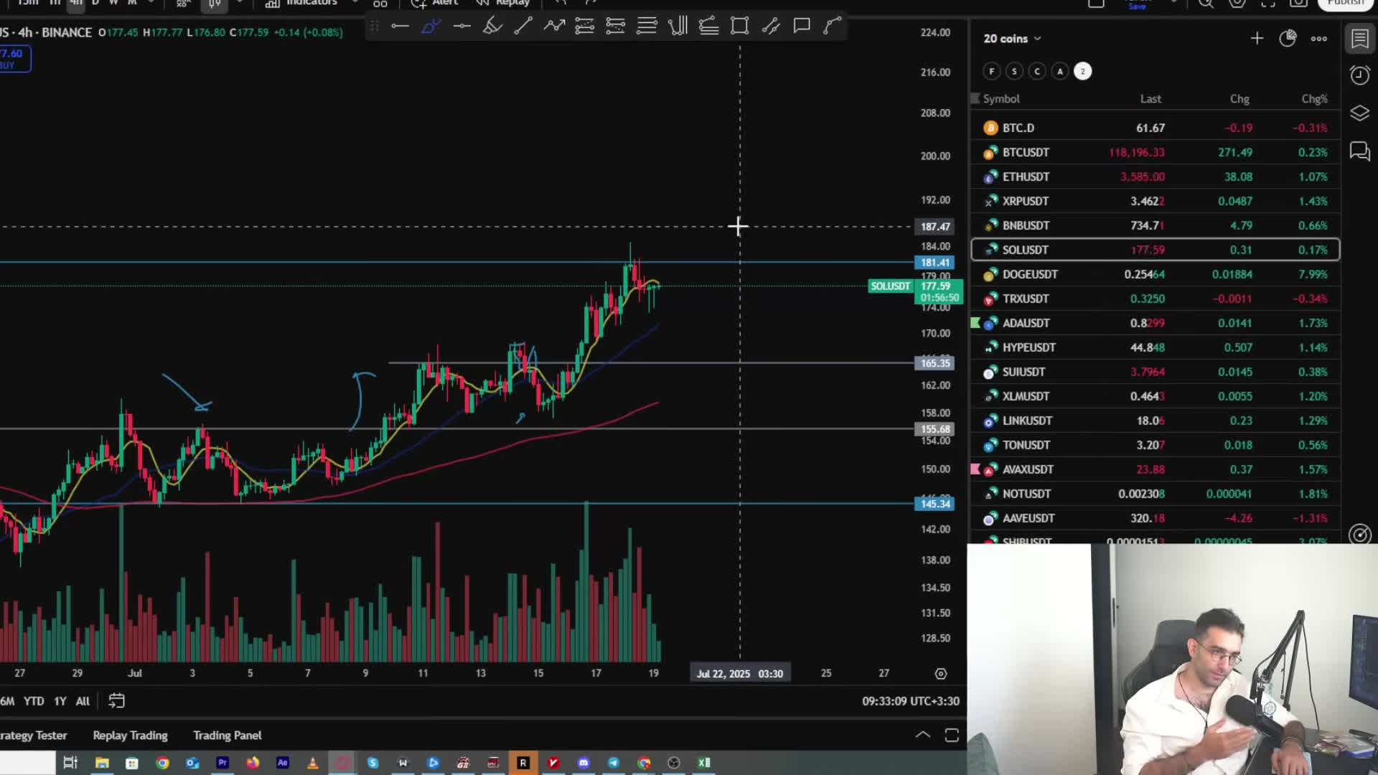Select the horizontal line drawing tool

(x=400, y=27)
